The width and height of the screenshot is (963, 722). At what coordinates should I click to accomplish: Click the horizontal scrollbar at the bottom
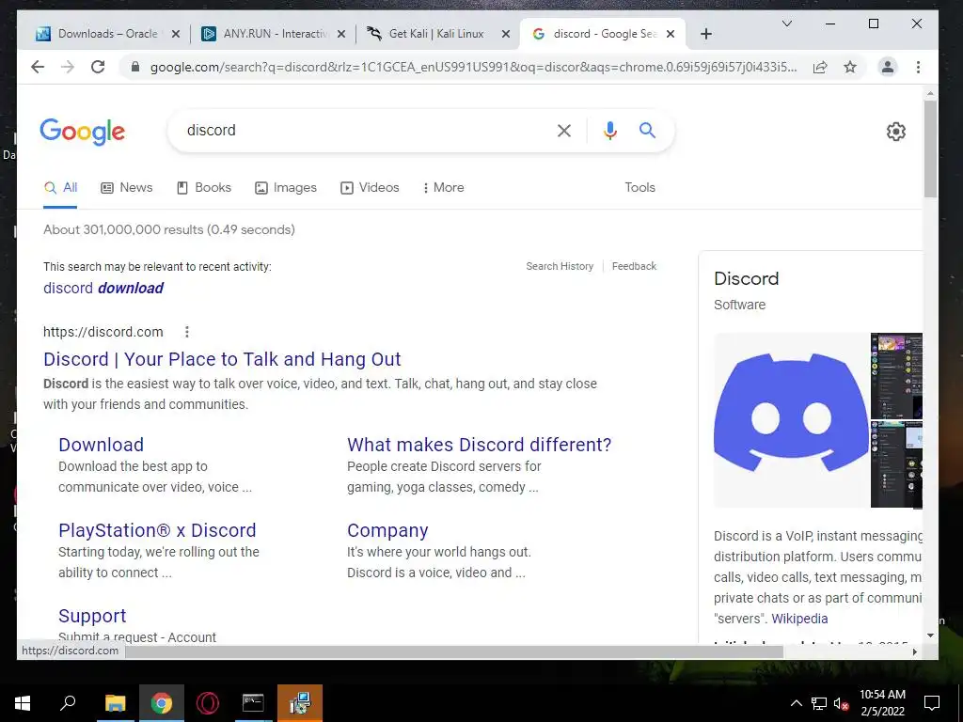[x=454, y=651]
